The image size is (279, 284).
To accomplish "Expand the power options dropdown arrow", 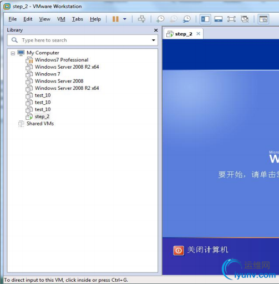I will tap(125, 19).
